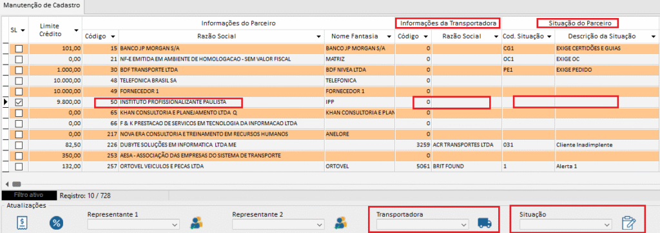Click the Informações da Transportadora group header

pyautogui.click(x=449, y=23)
